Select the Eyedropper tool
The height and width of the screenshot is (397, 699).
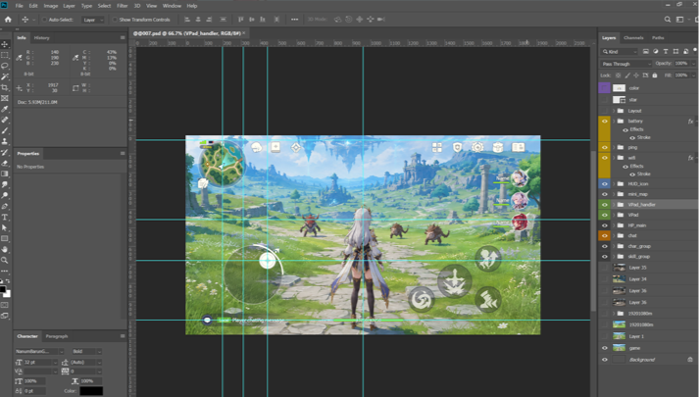coord(5,109)
